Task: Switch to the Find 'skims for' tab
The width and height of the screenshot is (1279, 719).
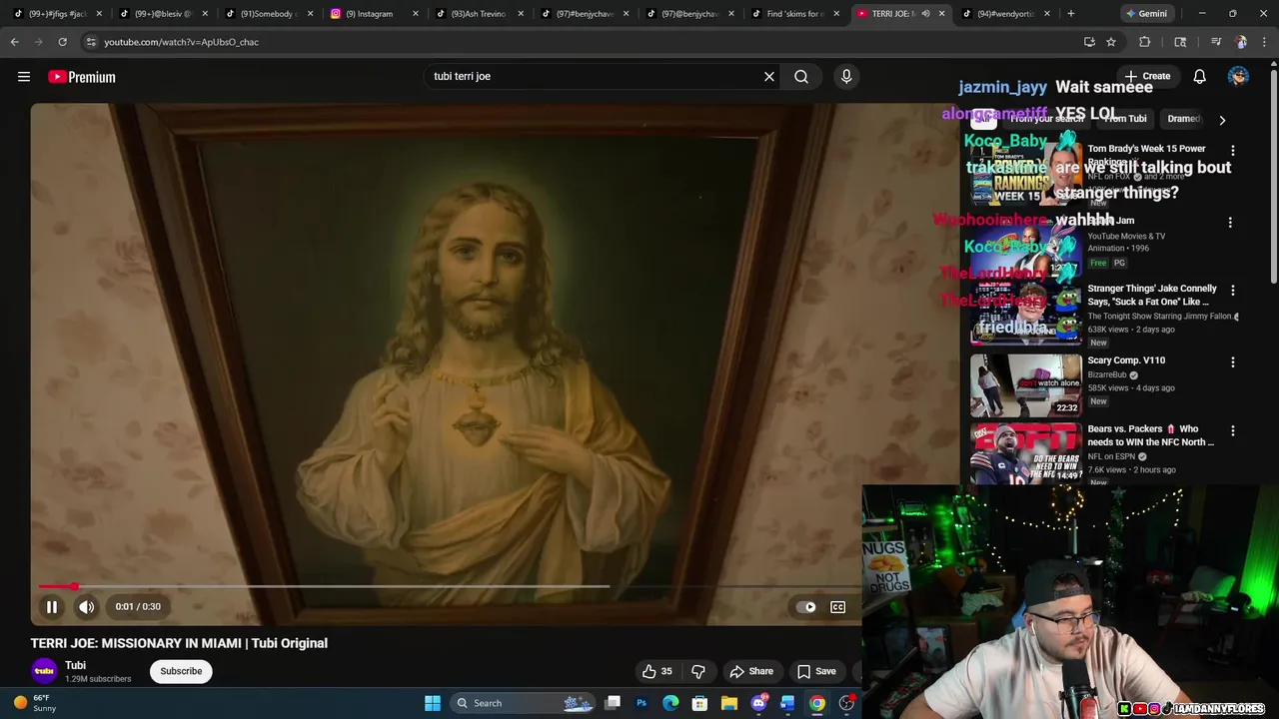Action: (794, 14)
